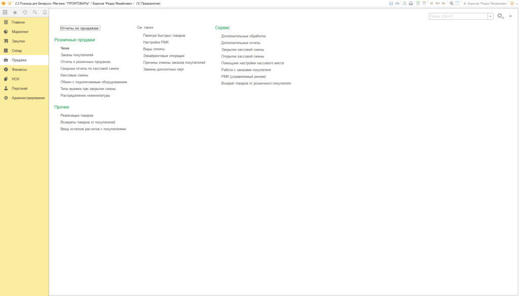Open Дополнительные обработки
The image size is (519, 296).
tap(243, 36)
